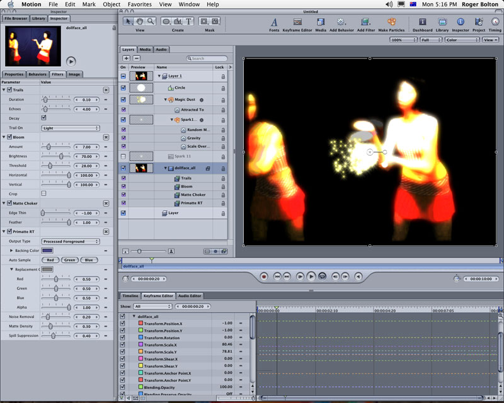Open the Show All dropdown

[x=153, y=306]
